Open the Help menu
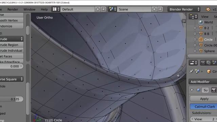Screen dimensions: 217x122 [x=44, y=9]
